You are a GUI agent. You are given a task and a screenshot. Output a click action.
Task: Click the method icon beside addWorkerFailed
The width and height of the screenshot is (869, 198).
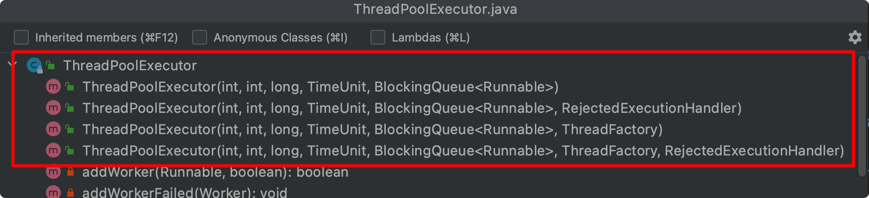(x=53, y=192)
